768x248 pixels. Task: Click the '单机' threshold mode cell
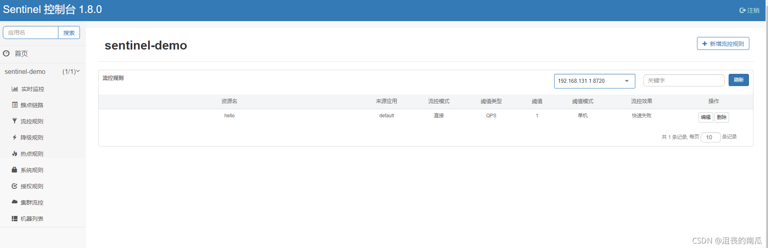tap(583, 116)
